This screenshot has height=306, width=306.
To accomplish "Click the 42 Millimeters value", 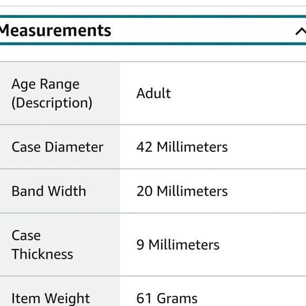I will click(182, 147).
